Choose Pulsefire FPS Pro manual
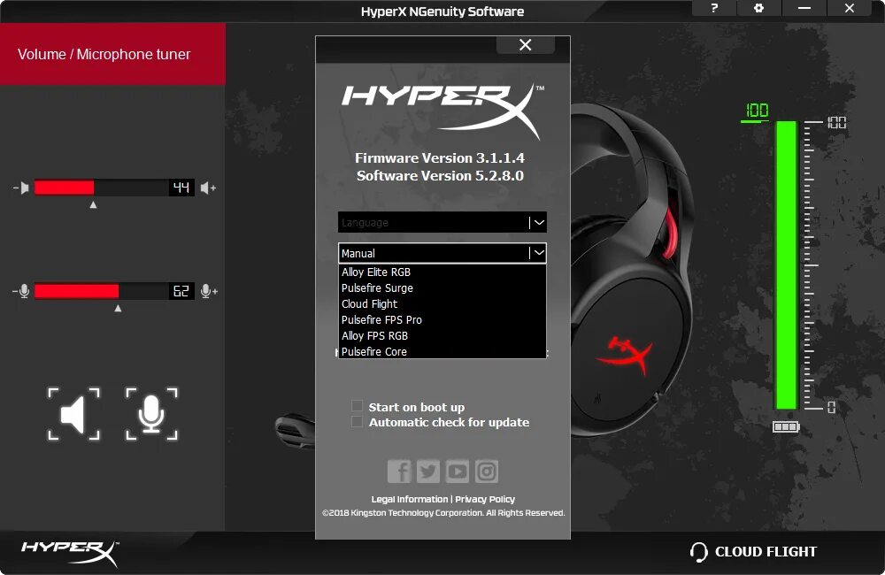885x575 pixels. [x=442, y=319]
